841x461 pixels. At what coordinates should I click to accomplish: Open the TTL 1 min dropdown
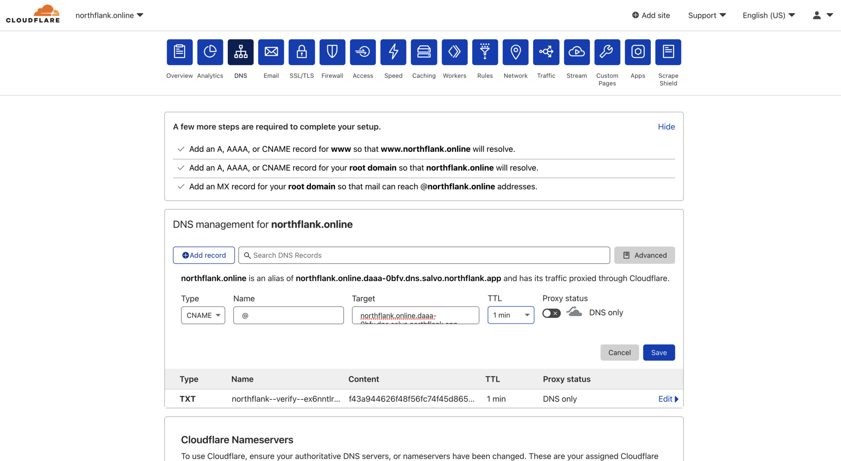[x=511, y=315]
